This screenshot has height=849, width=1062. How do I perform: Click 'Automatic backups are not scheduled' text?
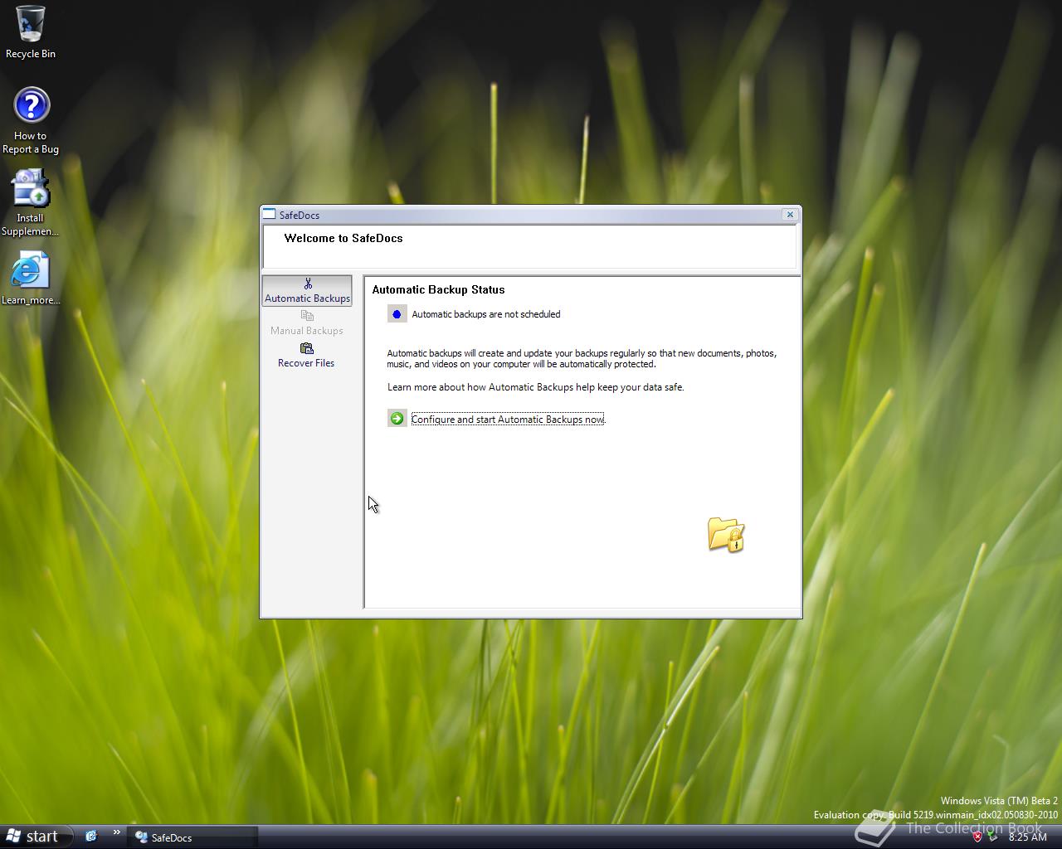click(x=486, y=314)
